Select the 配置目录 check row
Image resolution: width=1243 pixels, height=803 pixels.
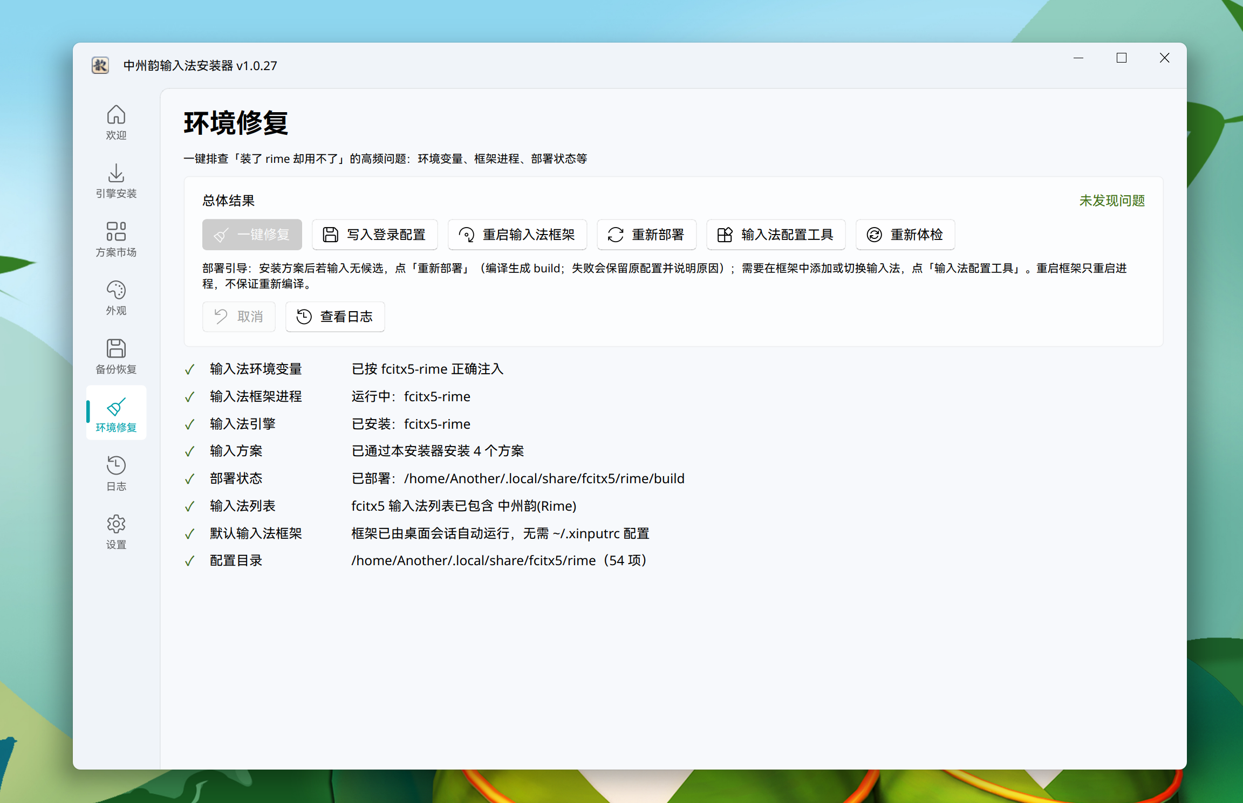(673, 561)
